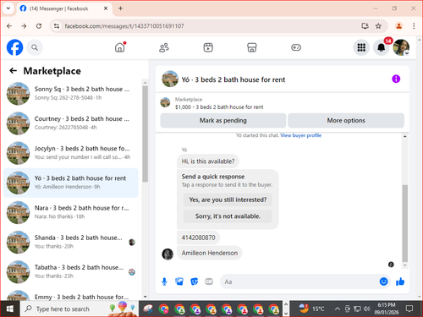Open Sonny Sq conversation

(x=71, y=94)
